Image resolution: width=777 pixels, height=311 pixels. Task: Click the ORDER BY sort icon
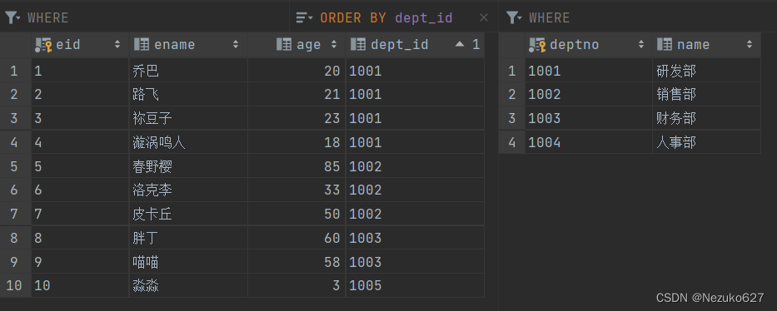[x=304, y=17]
